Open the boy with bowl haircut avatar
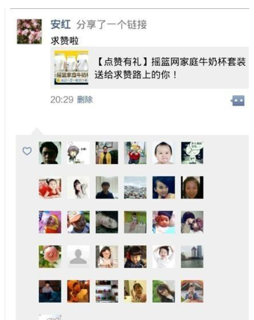This screenshot has width=254, height=320. click(x=135, y=257)
